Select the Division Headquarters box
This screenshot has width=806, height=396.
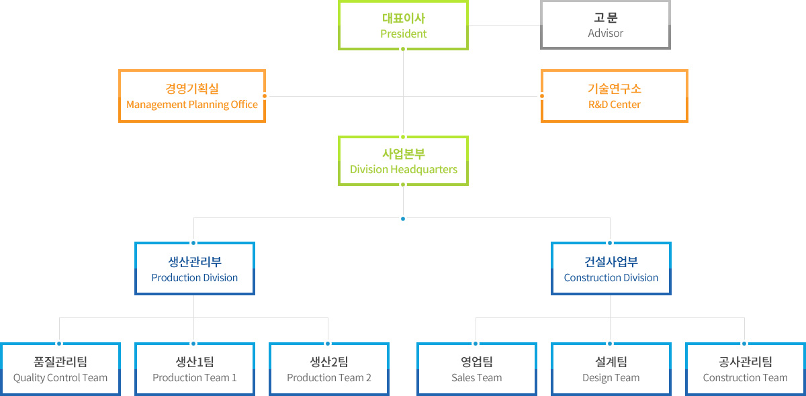click(403, 161)
